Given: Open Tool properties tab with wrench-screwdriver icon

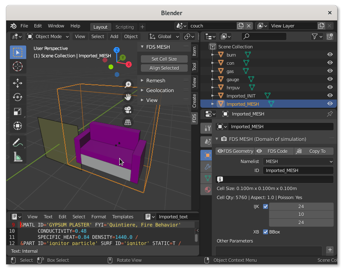Looking at the screenshot, I should (207, 128).
